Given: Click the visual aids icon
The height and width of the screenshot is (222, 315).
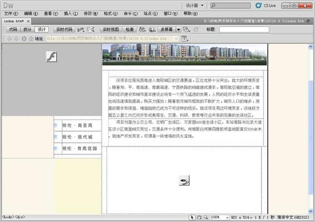Looking at the screenshot, I should pos(187,30).
